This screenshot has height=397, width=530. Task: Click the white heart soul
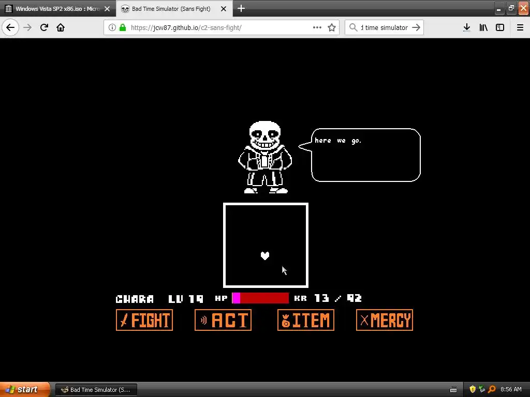265,256
